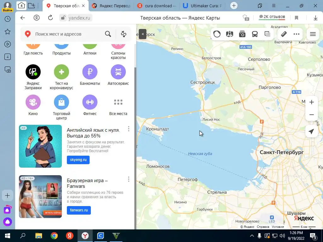Screen dimensions: 323x242
Task: Open the Салоны красоты category
Action: (x=118, y=51)
